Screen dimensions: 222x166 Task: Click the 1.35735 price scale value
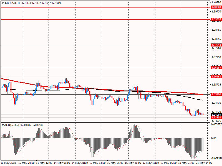(216, 85)
